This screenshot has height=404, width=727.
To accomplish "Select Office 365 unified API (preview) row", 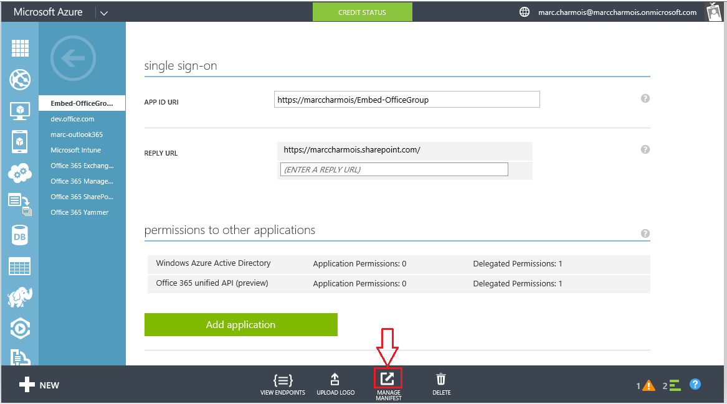I will click(x=399, y=283).
